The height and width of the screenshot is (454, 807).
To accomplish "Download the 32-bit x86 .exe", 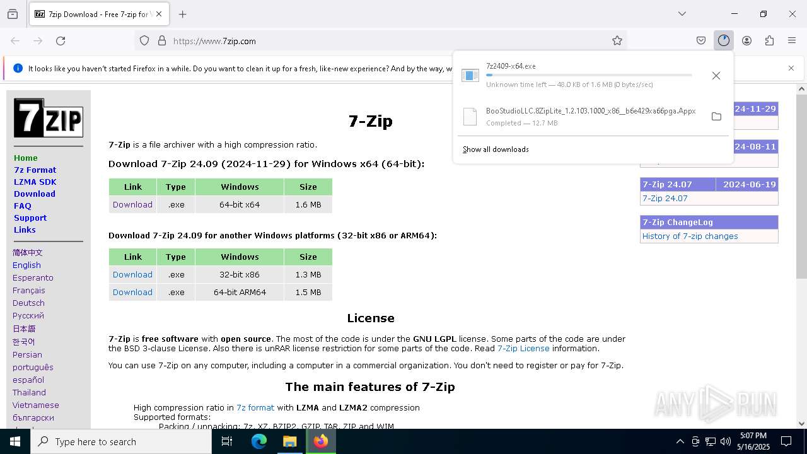I will click(132, 274).
